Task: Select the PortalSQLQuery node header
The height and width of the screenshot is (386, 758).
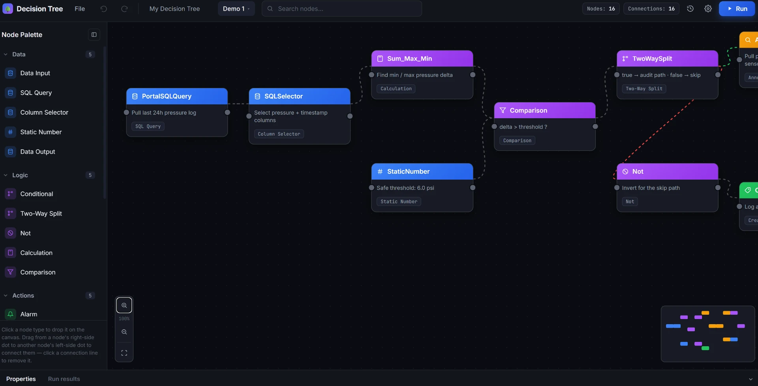Action: (177, 96)
